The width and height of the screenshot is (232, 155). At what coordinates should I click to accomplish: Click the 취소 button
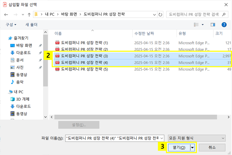coord(212,147)
